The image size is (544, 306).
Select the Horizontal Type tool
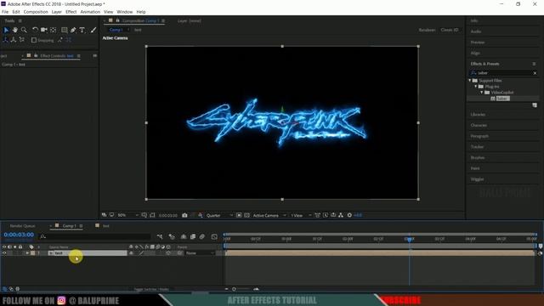(x=82, y=31)
